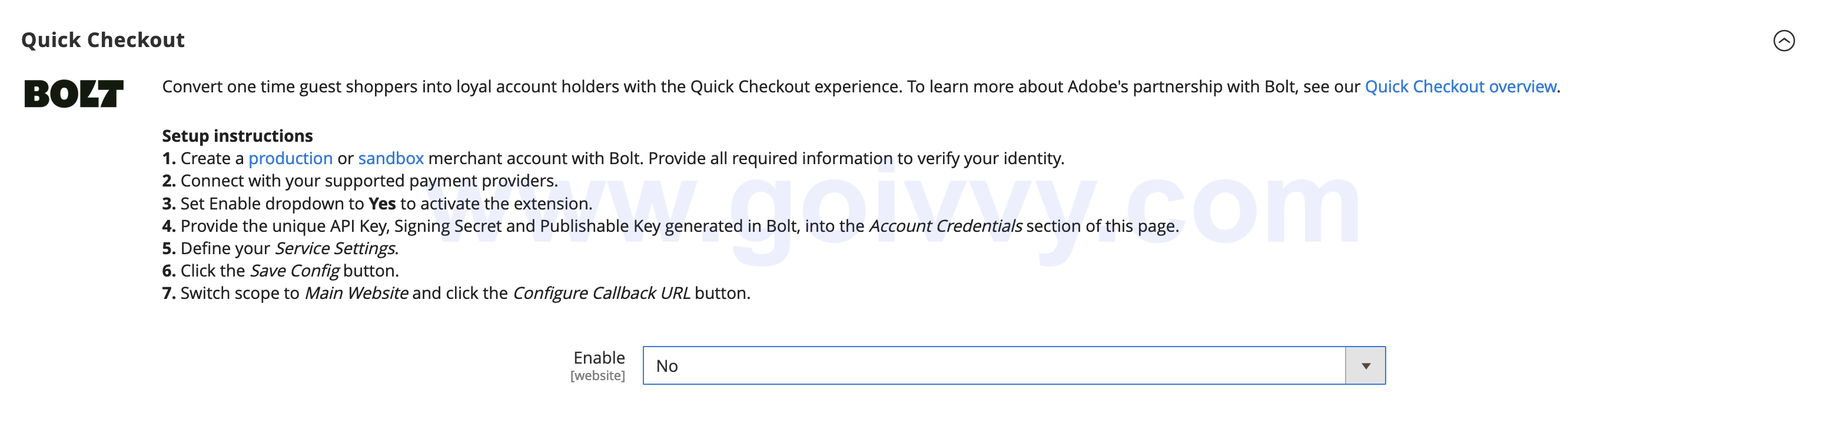Click the Setup instructions heading

coord(237,136)
